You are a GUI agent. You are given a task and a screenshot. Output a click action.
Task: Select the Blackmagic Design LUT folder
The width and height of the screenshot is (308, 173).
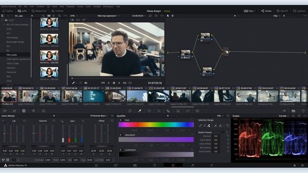point(15,42)
